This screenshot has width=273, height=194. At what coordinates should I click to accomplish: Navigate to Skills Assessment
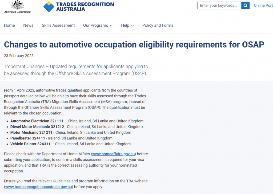point(58,25)
